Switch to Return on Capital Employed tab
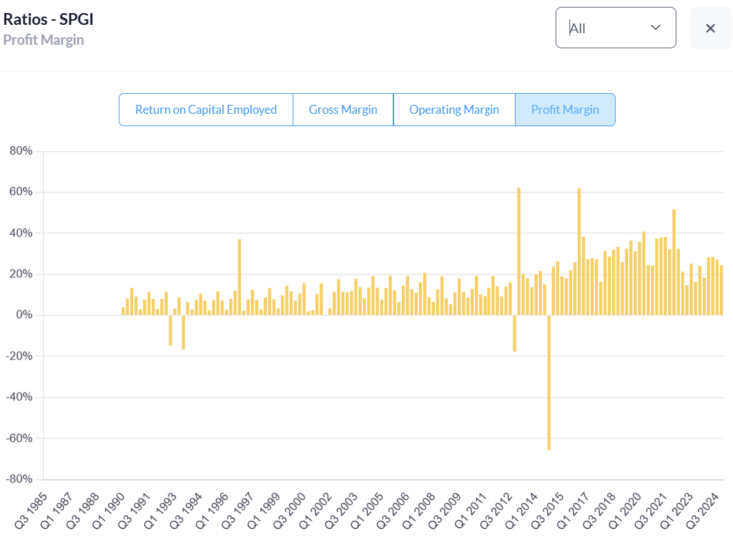The image size is (733, 536). coord(206,110)
